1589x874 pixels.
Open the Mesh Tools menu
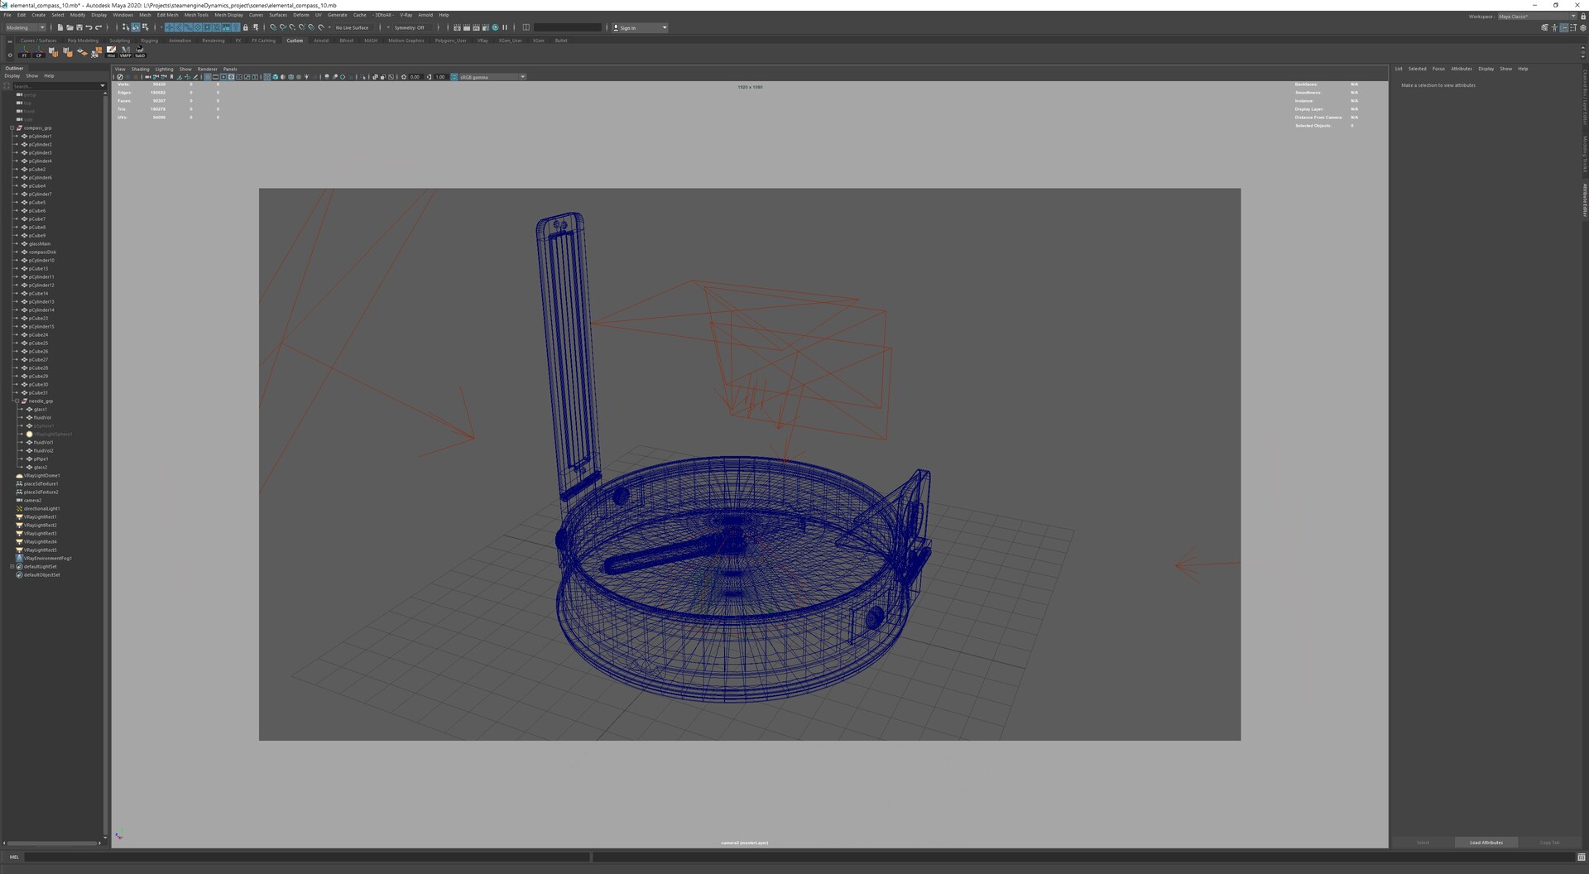click(x=196, y=15)
